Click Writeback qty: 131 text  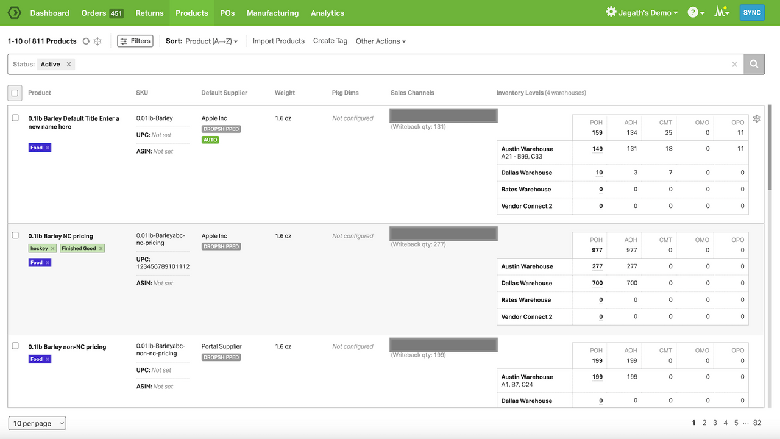(x=419, y=127)
